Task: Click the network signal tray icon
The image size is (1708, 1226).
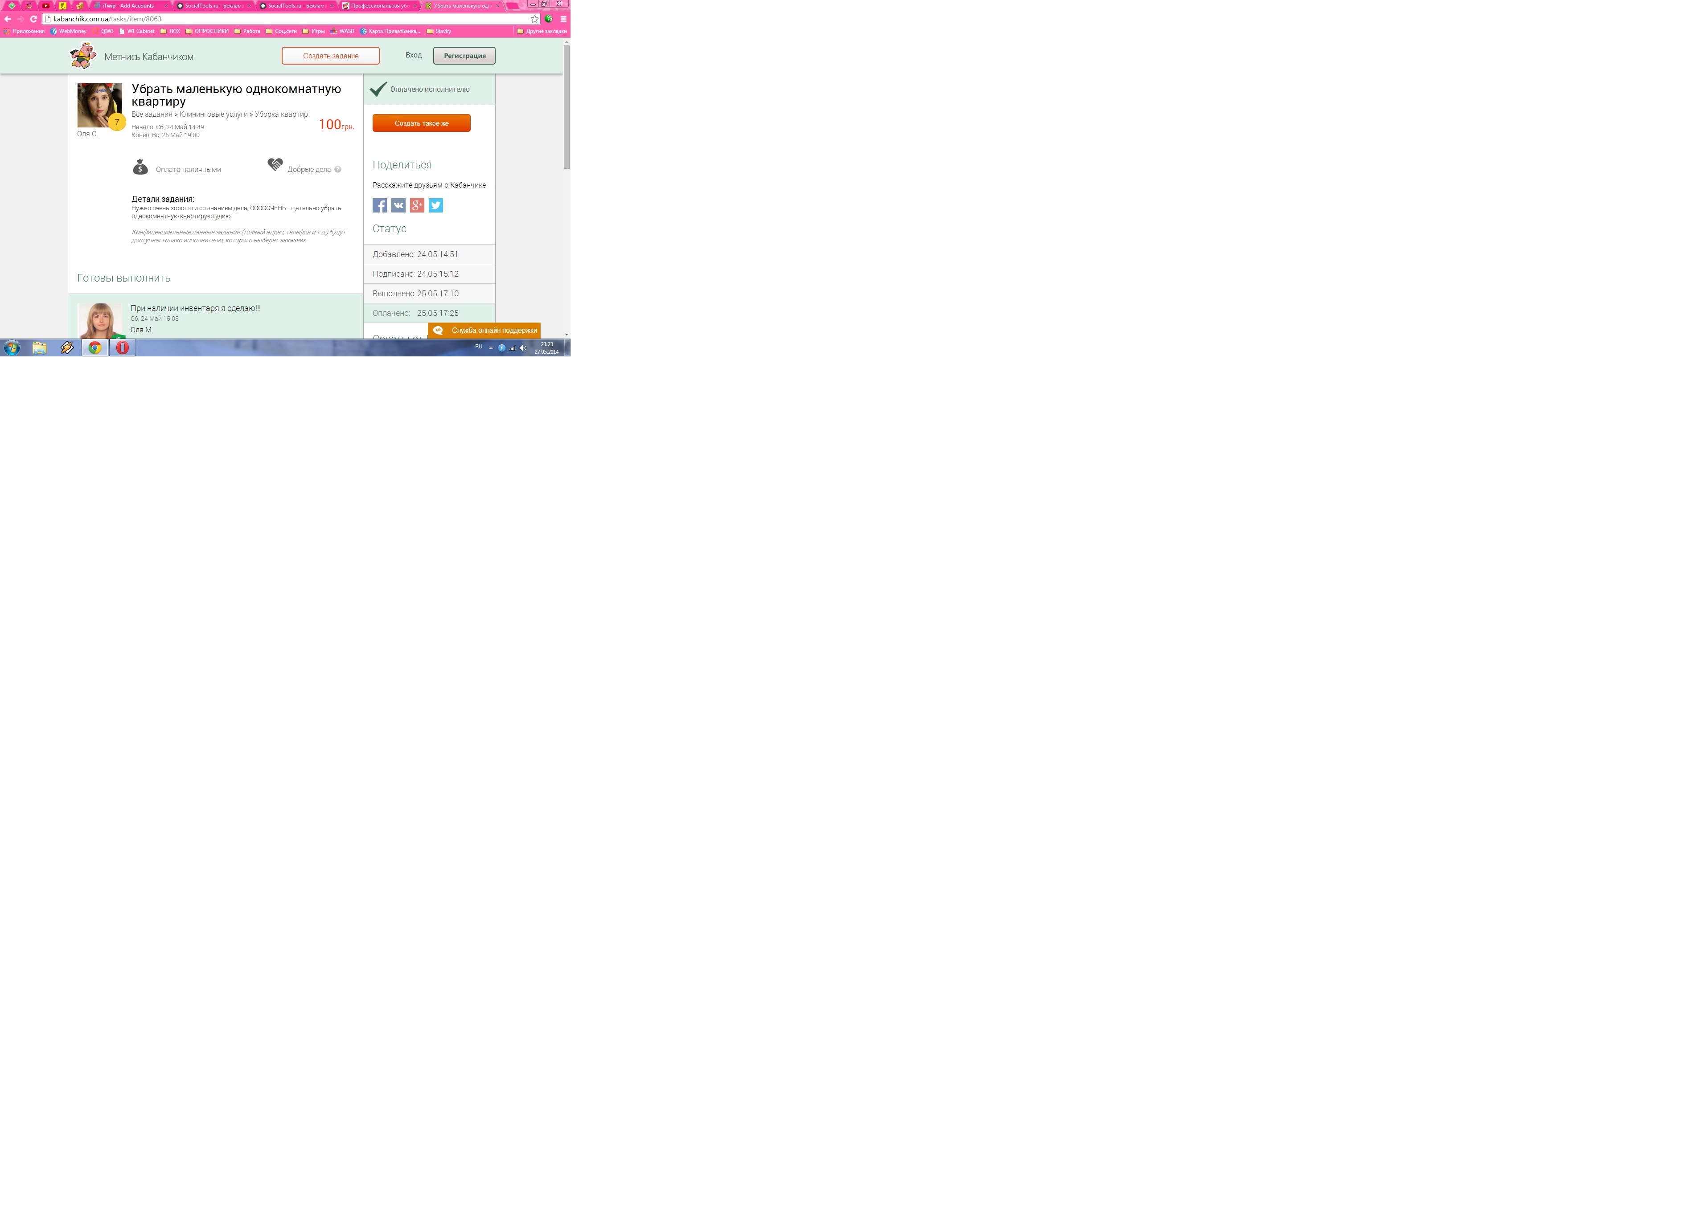Action: 512,347
